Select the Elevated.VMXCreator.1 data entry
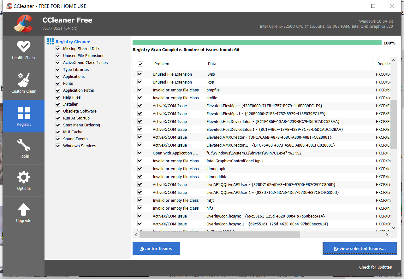 (270, 145)
